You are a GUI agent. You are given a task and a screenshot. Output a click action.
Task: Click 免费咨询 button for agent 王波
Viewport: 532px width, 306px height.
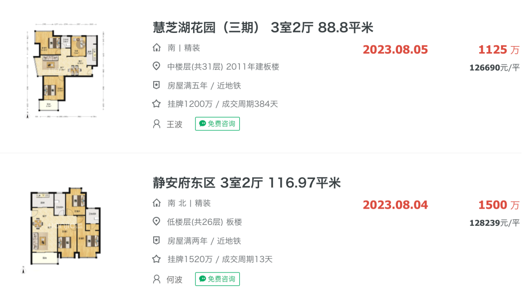[217, 123]
